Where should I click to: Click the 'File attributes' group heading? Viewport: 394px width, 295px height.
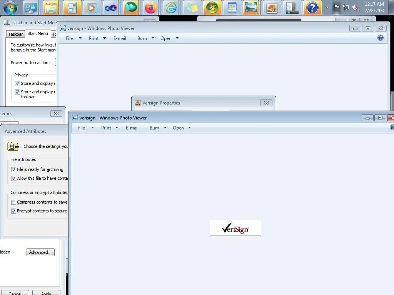click(23, 159)
